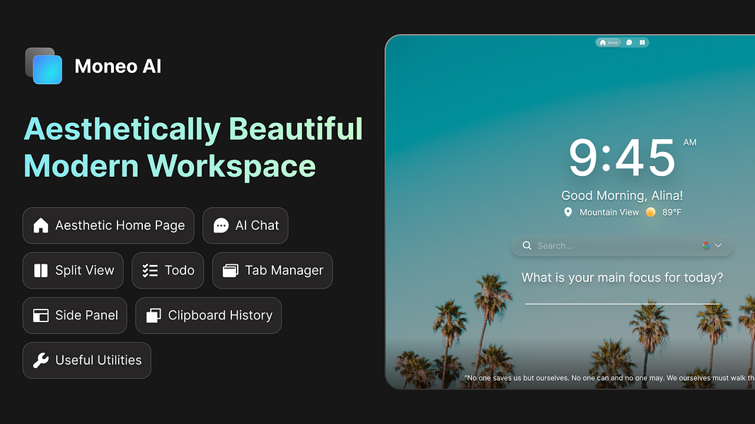Click the AI Chat speech bubble icon
755x424 pixels.
point(223,225)
